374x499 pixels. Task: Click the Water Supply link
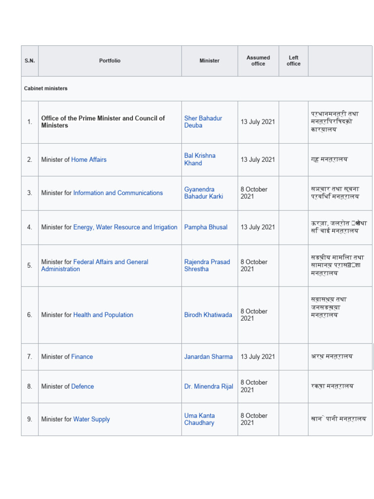[91, 419]
